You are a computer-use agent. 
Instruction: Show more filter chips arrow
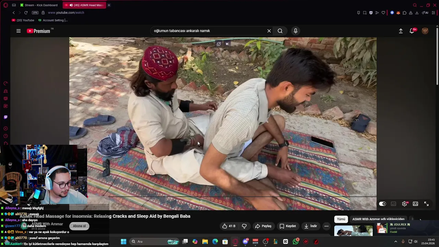point(420,220)
